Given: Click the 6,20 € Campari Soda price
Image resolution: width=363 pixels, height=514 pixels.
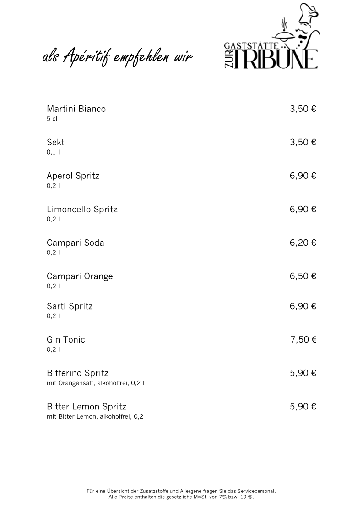Looking at the screenshot, I should click(x=303, y=243).
